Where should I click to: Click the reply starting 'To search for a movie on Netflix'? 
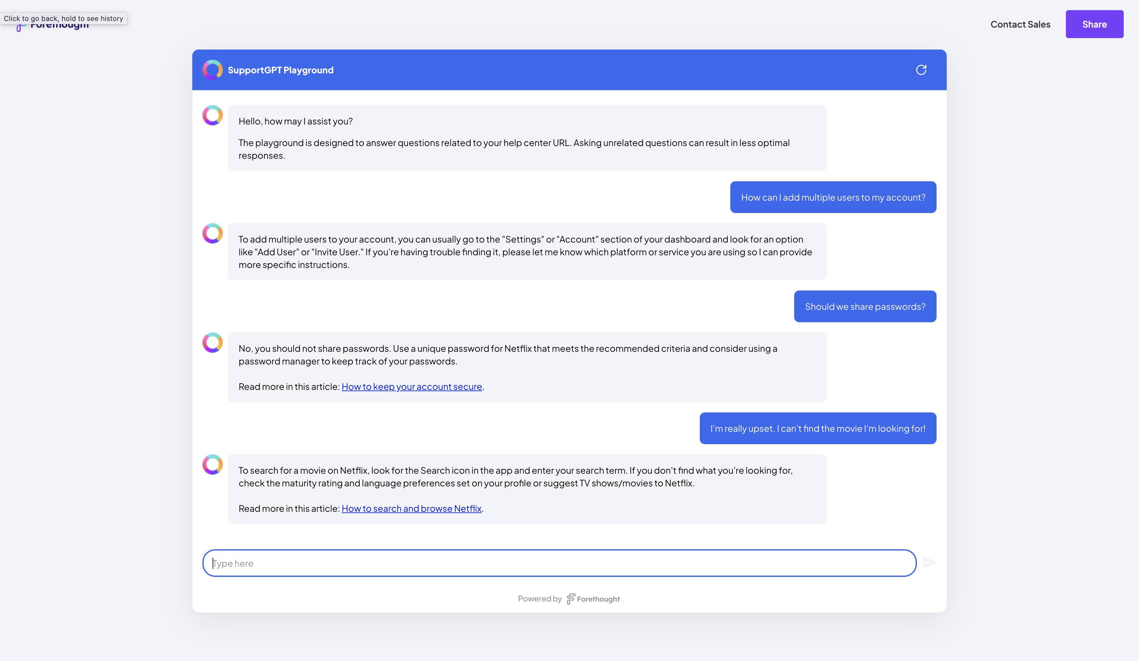click(527, 490)
